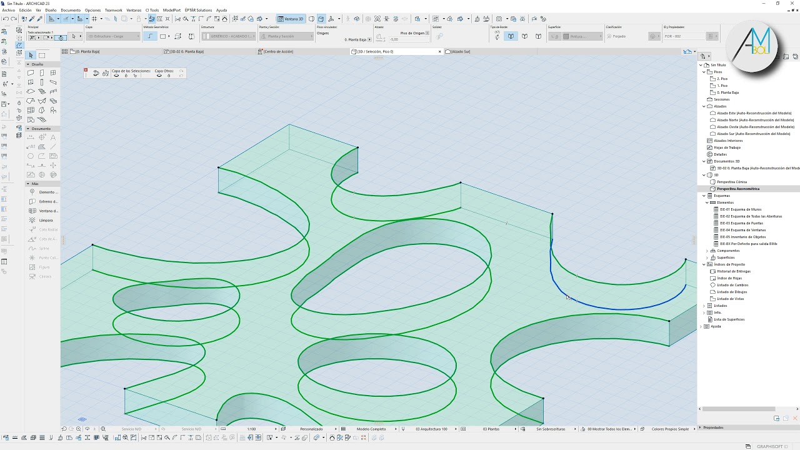Open the GENÉRICO - ACABADO structure dropdown
800x450 pixels.
229,36
